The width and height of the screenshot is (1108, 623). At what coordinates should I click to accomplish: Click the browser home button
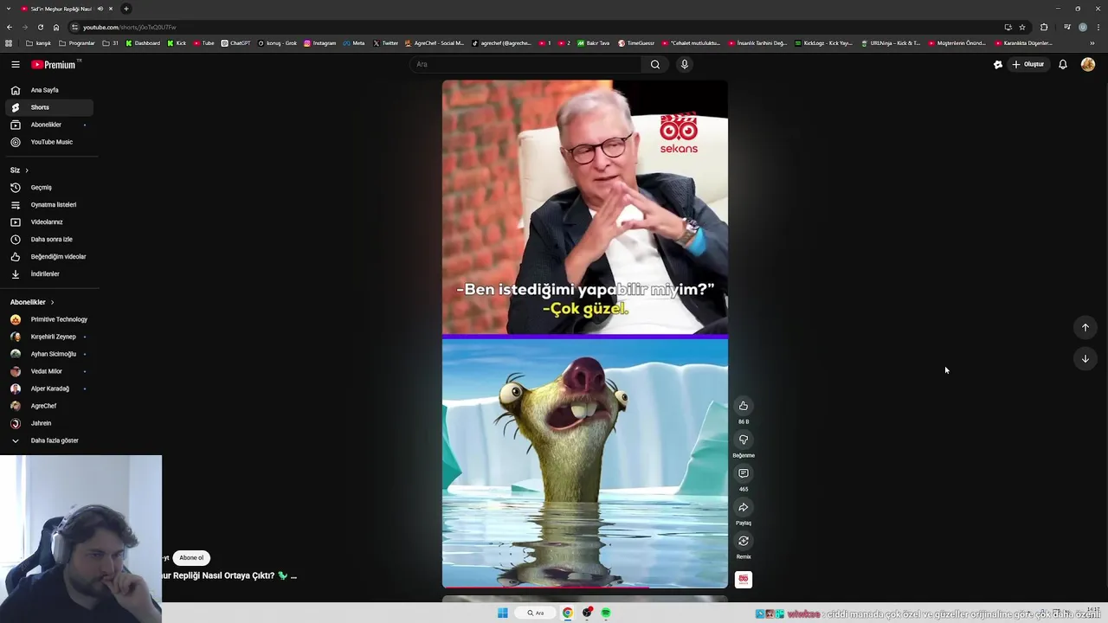pos(56,27)
